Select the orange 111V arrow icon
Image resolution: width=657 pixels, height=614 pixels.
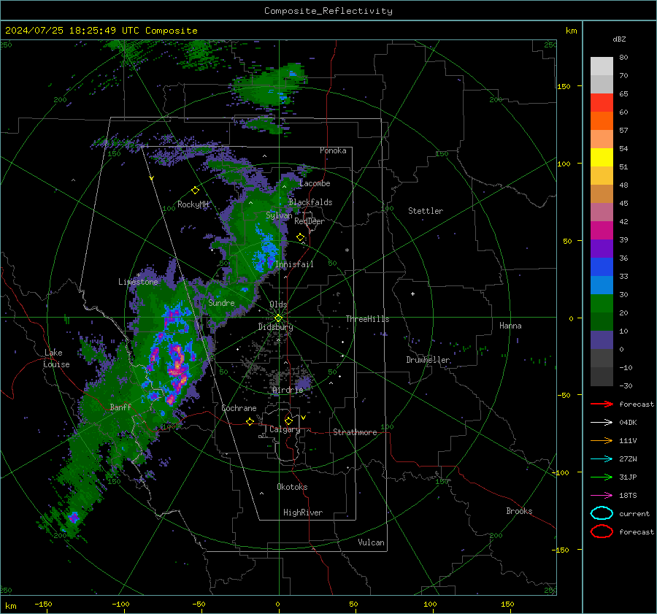tap(602, 440)
